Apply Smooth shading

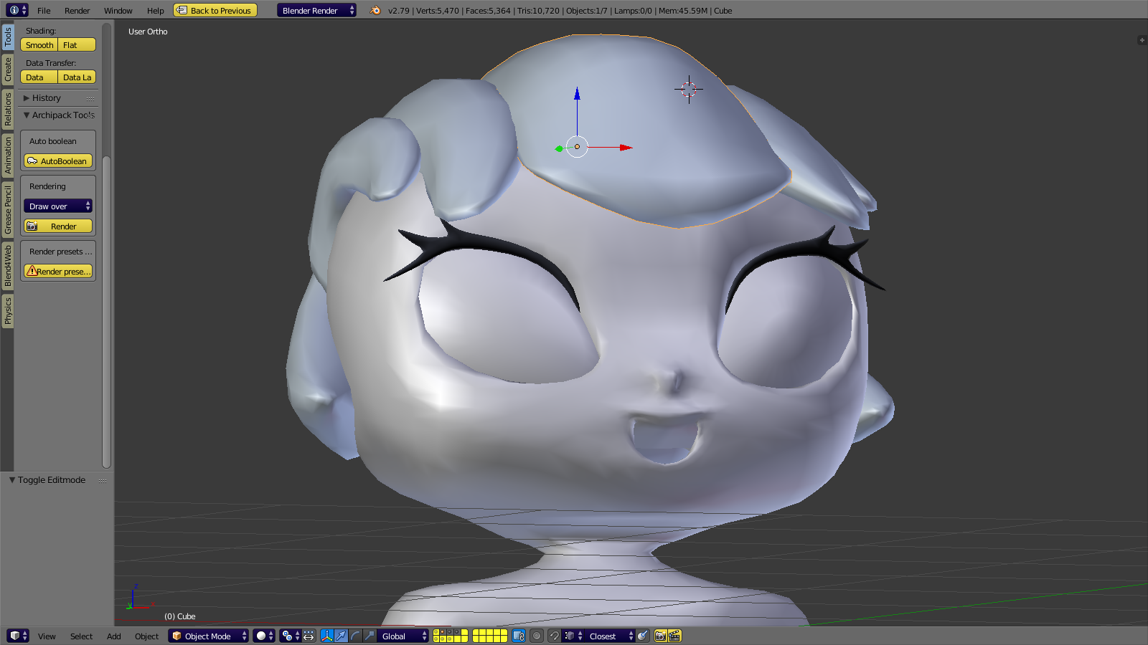39,45
